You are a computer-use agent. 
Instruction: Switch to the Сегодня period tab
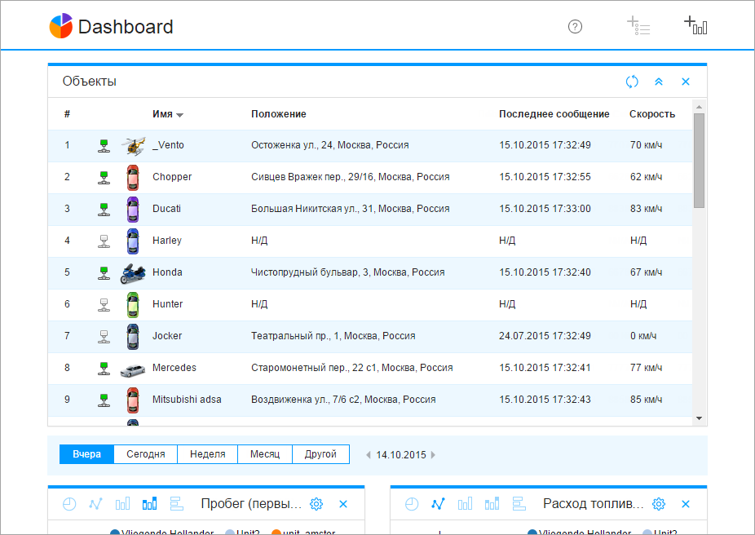pos(145,454)
